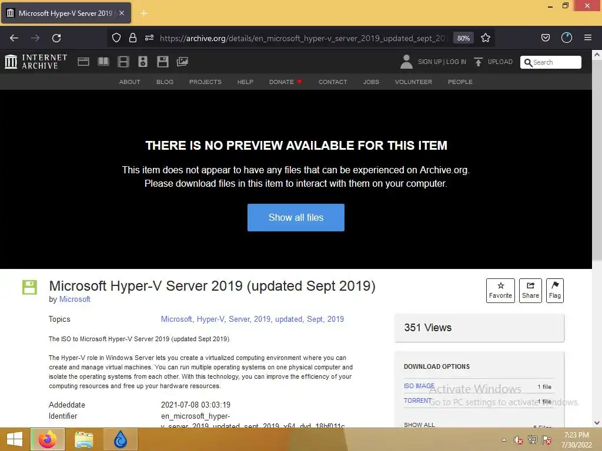The width and height of the screenshot is (602, 451).
Task: Click SIGN UP link
Action: click(430, 62)
